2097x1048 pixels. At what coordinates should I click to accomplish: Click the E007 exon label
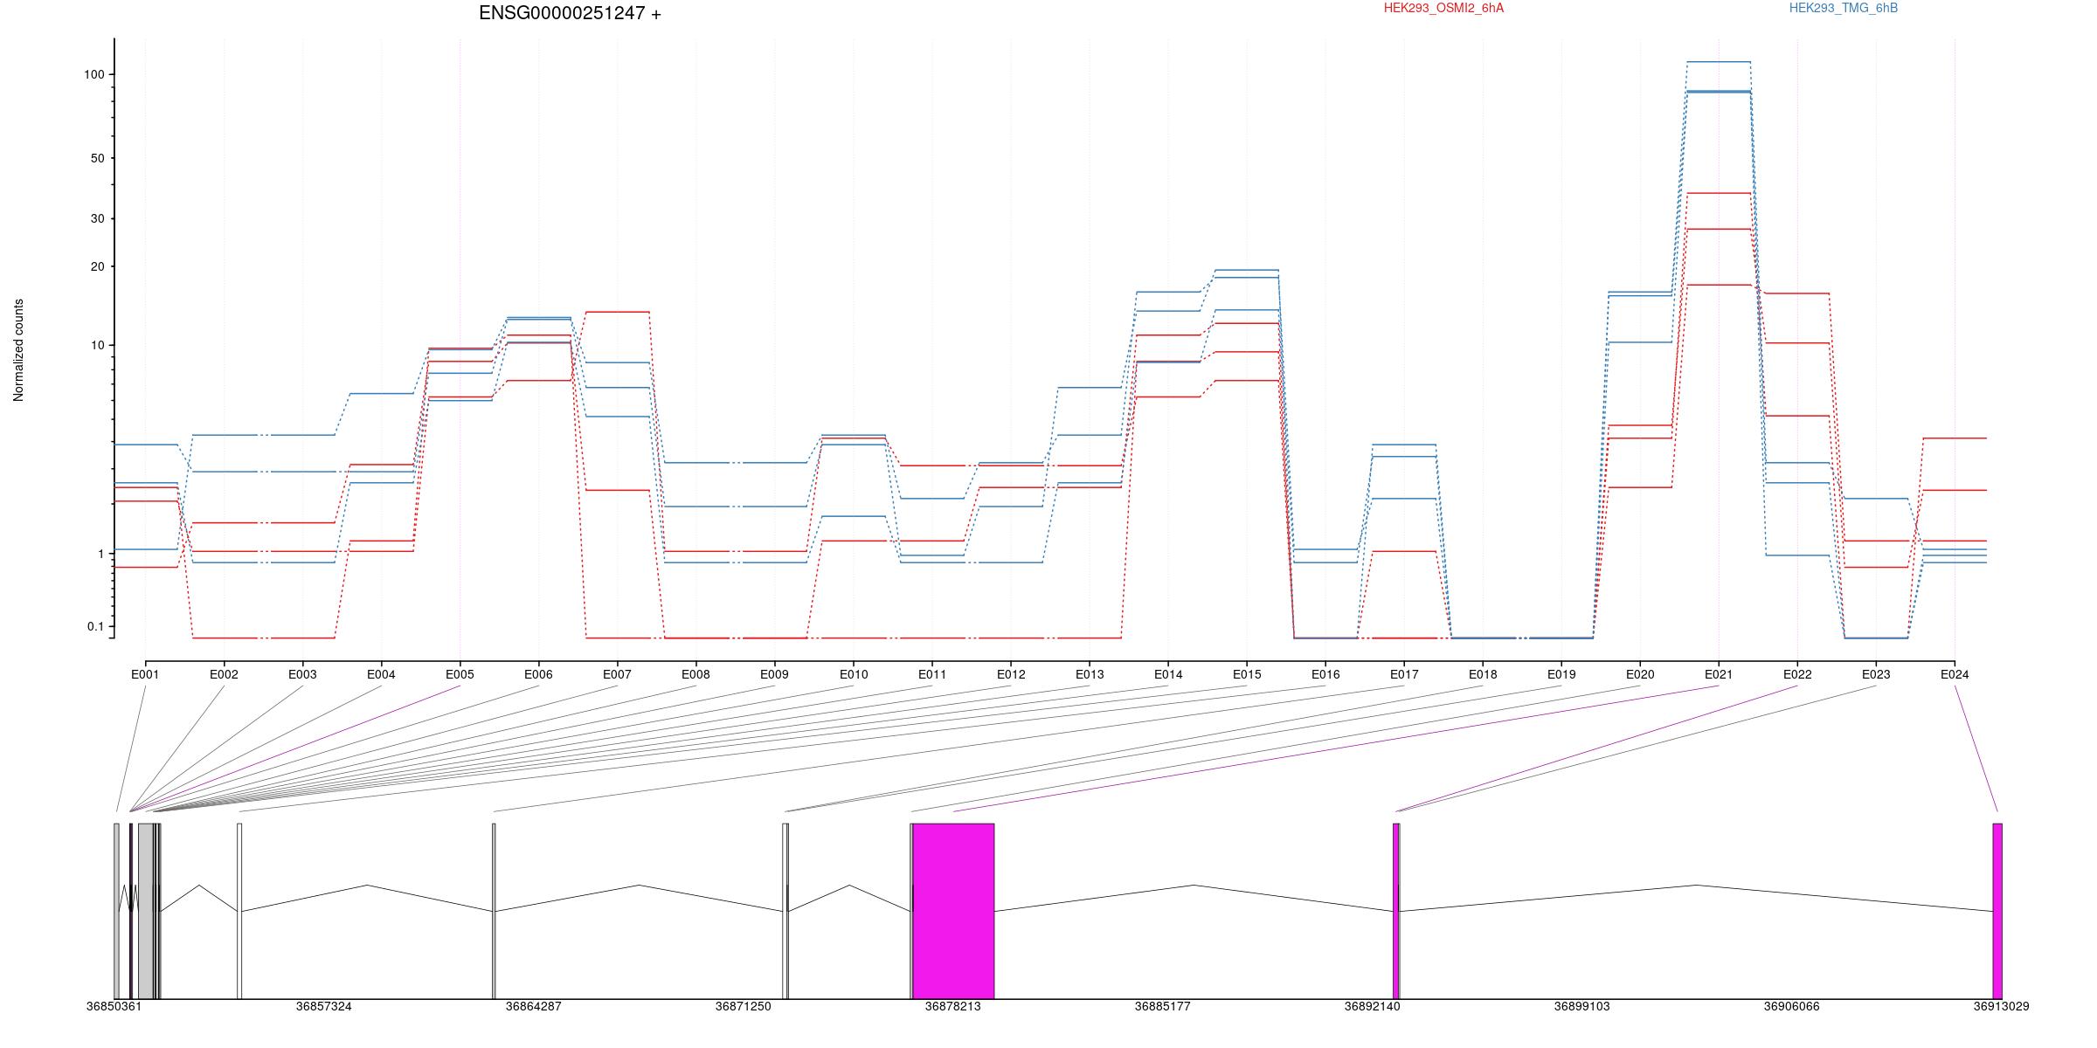(617, 674)
